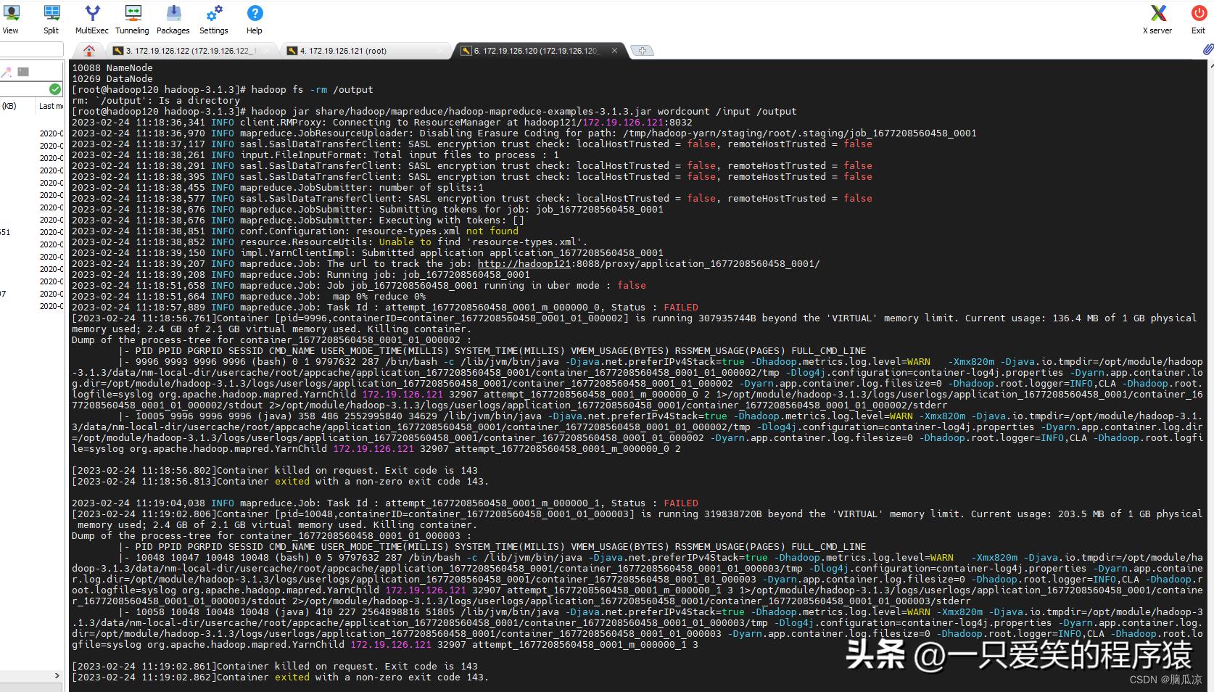Click the Split terminal icon

[51, 19]
